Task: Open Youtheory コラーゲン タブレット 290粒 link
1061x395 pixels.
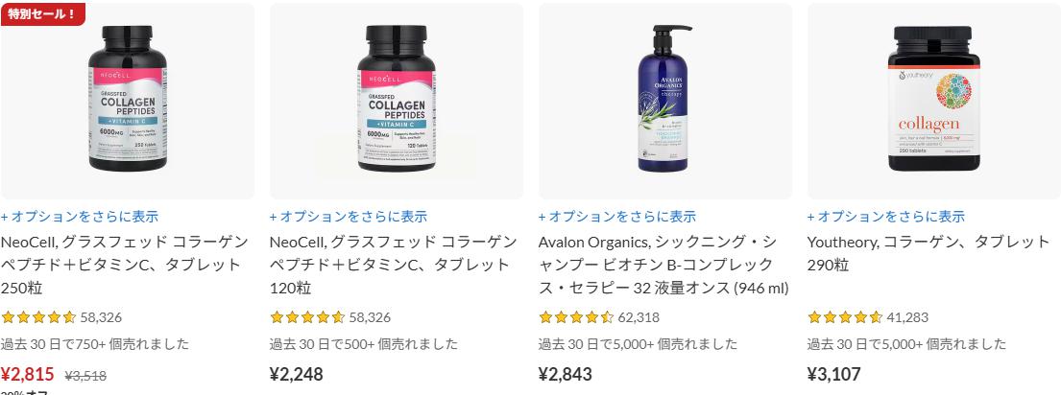Action: (x=928, y=253)
